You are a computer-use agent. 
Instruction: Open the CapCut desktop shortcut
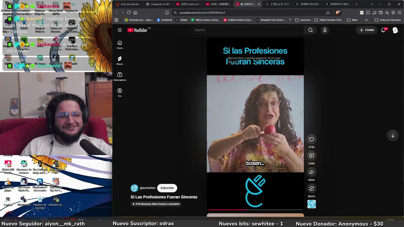pos(8,201)
